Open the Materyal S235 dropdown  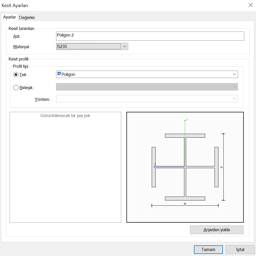point(124,46)
